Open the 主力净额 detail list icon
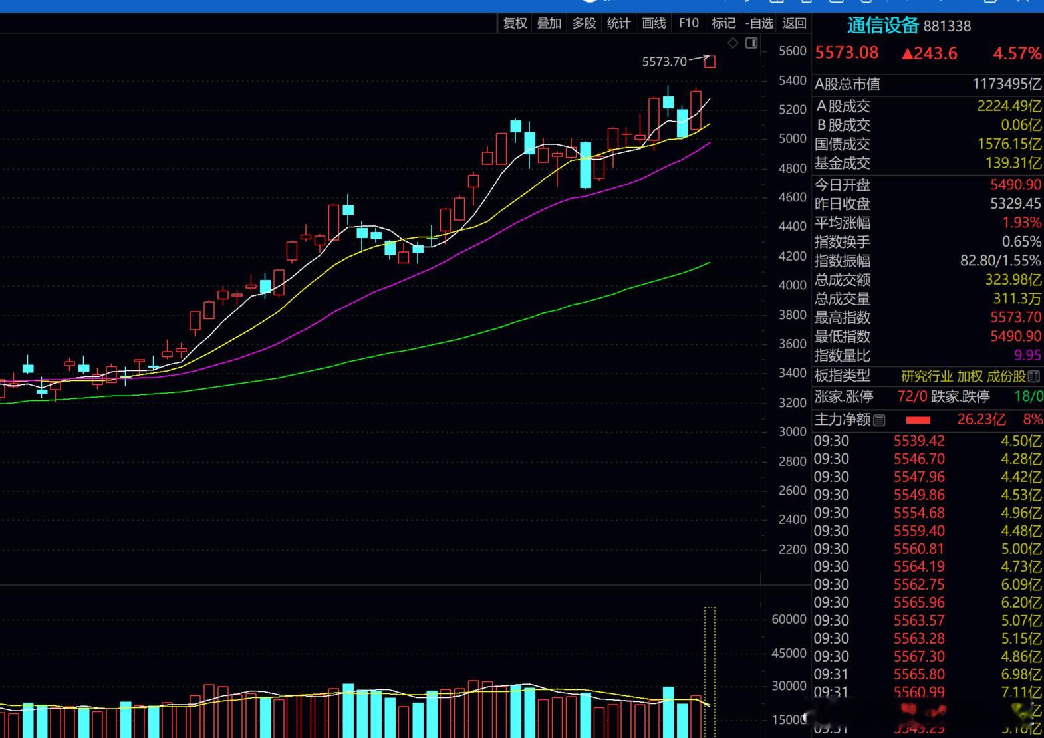 [879, 420]
